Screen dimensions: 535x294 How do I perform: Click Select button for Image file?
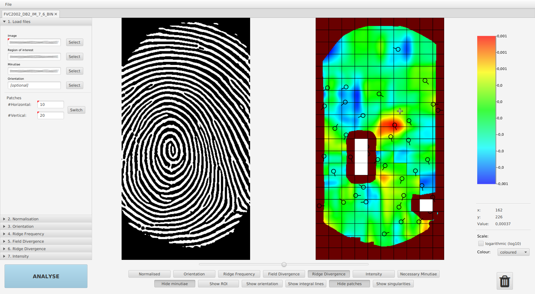click(x=74, y=42)
